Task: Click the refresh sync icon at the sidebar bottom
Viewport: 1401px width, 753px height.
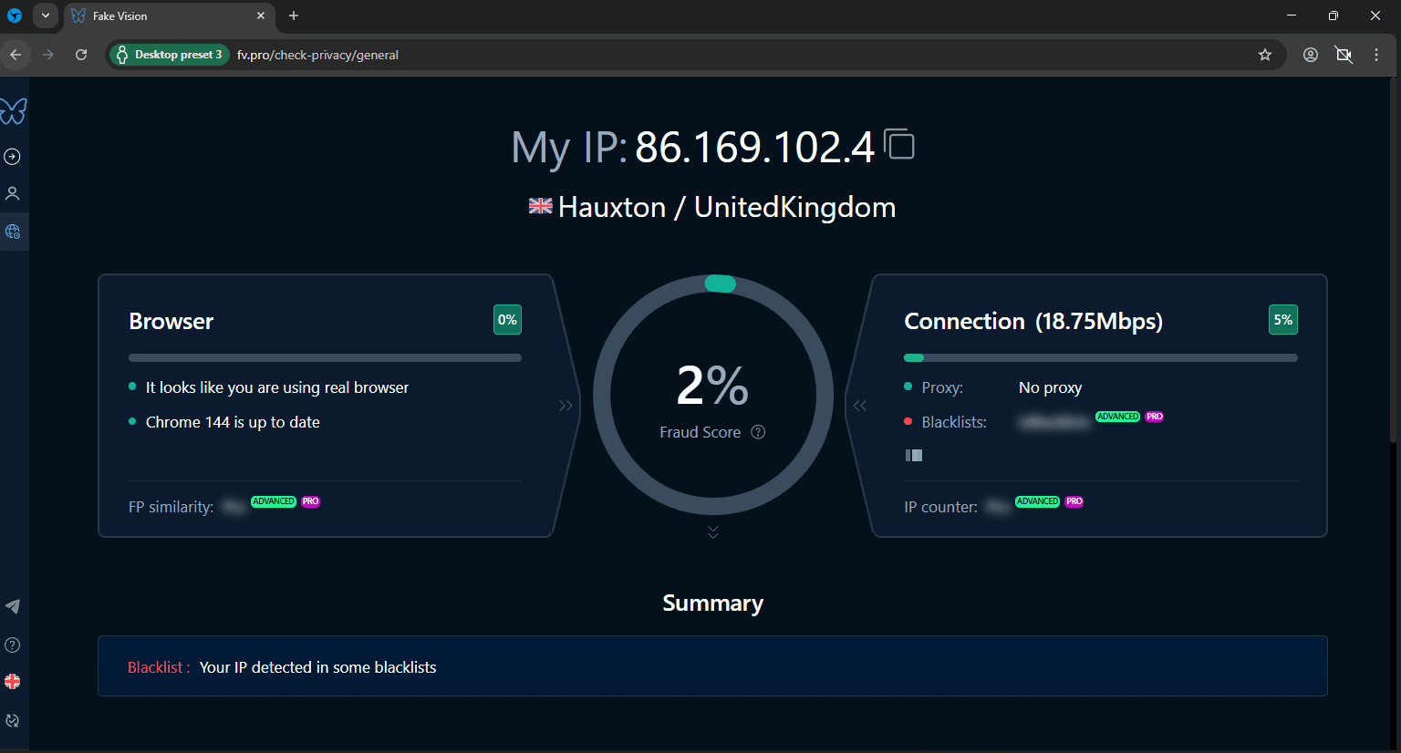Action: coord(13,721)
